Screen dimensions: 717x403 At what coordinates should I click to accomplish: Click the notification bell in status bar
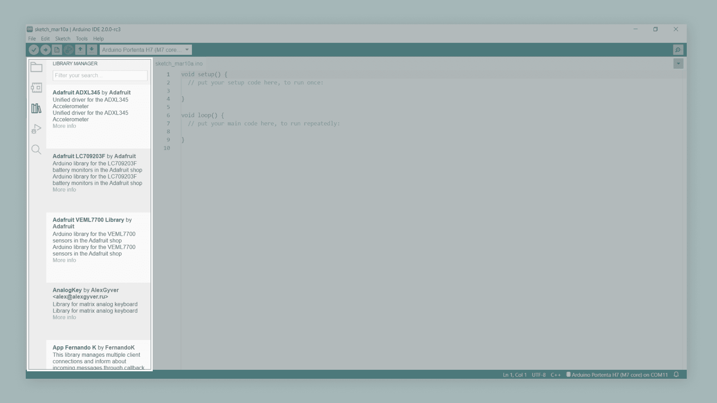click(x=676, y=375)
